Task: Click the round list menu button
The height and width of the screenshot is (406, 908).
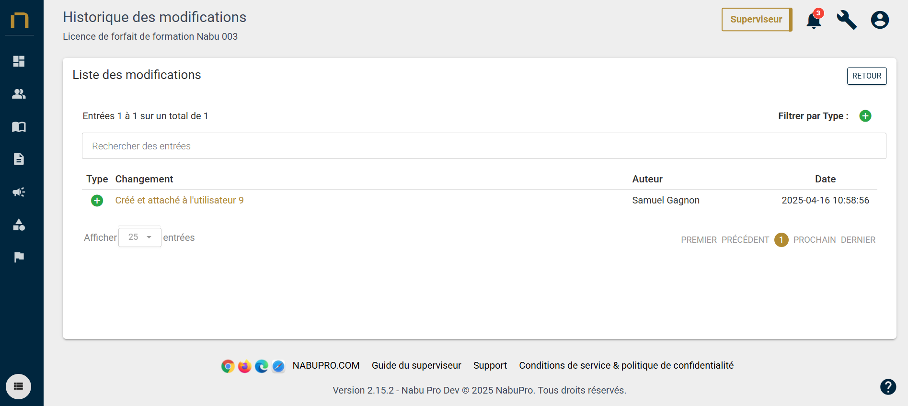Action: pos(18,386)
